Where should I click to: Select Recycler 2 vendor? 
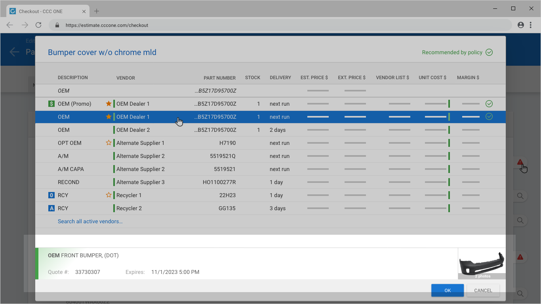point(129,208)
